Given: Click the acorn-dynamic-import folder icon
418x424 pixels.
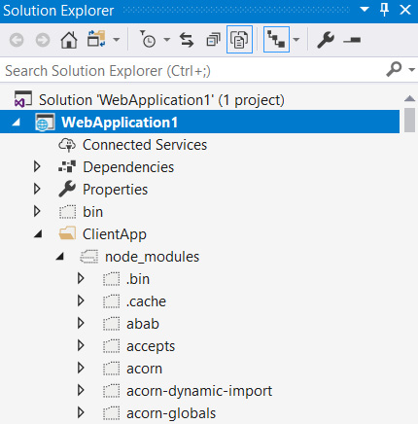Looking at the screenshot, I should (x=112, y=391).
